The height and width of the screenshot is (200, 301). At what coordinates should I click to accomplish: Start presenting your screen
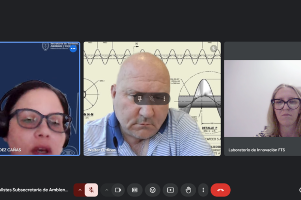[170, 190]
